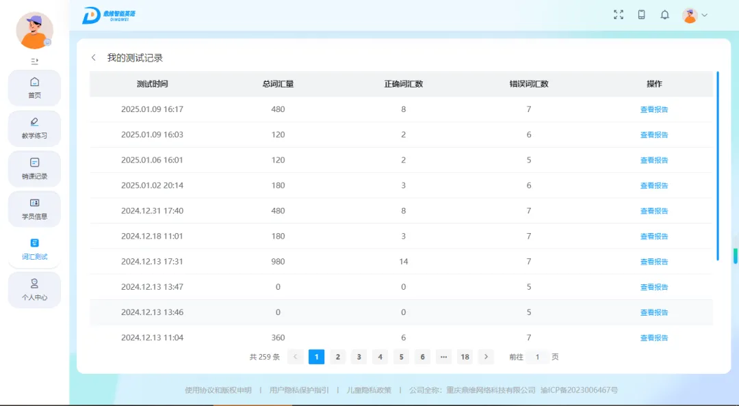Go to 个人中心 in the sidebar
739x406 pixels.
[x=34, y=289]
